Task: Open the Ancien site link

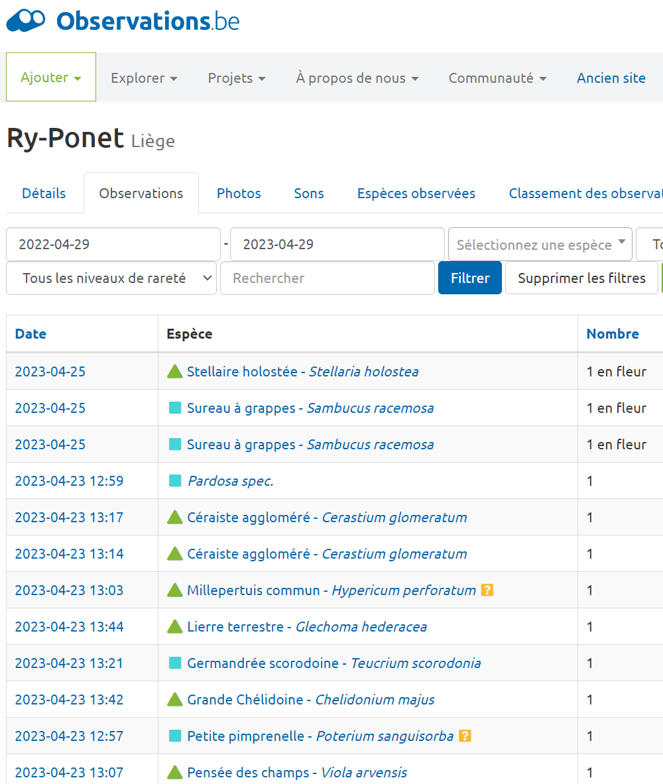Action: [x=611, y=78]
